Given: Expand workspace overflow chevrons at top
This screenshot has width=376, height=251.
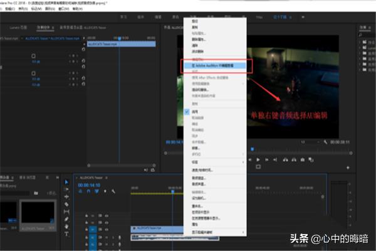Looking at the screenshot, I should tap(303, 17).
